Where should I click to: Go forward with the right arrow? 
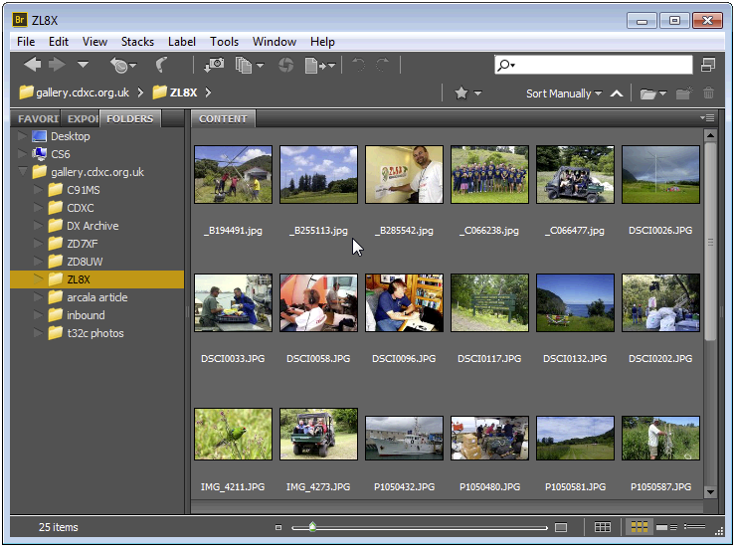click(x=57, y=65)
